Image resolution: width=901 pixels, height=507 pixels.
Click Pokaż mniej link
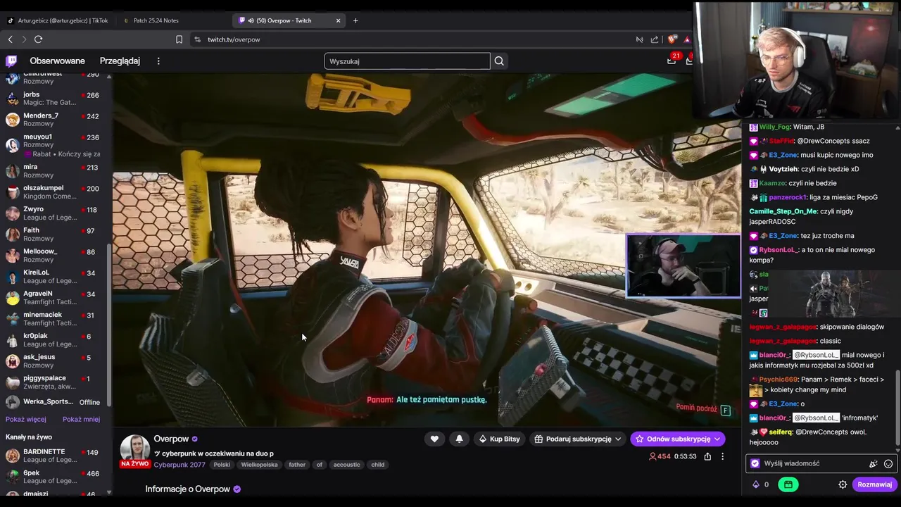click(x=81, y=419)
